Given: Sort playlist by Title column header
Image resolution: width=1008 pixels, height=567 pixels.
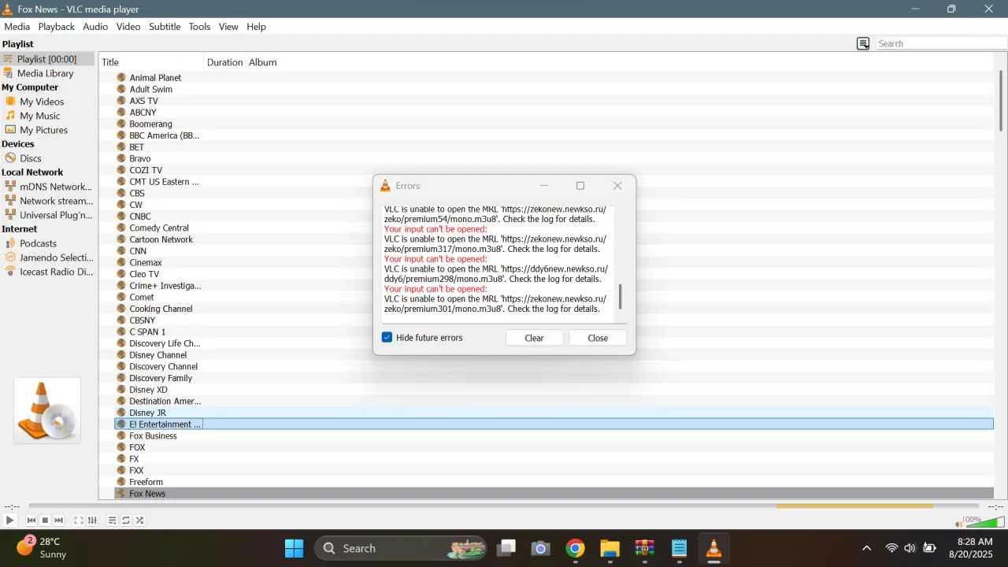Looking at the screenshot, I should [151, 62].
